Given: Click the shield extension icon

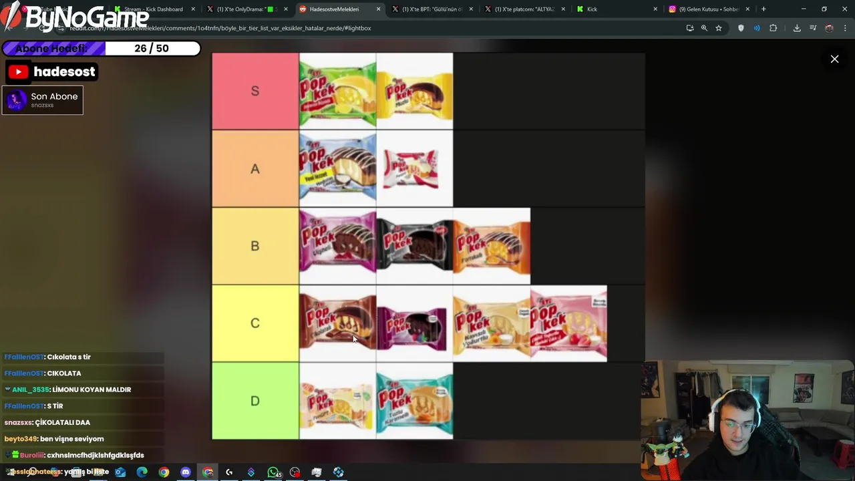Looking at the screenshot, I should (x=741, y=28).
